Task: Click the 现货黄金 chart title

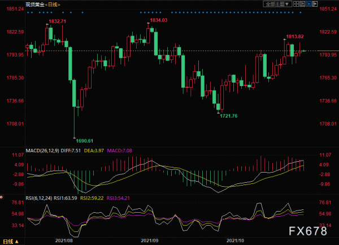Action: (34, 5)
